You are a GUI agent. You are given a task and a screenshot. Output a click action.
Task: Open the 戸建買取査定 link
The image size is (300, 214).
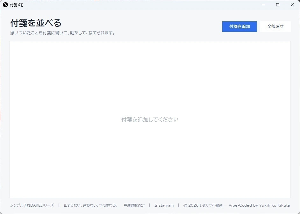(x=134, y=205)
